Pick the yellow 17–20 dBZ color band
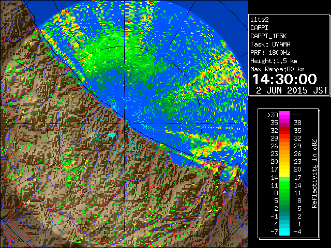This screenshot has width=331, height=248. [284, 169]
